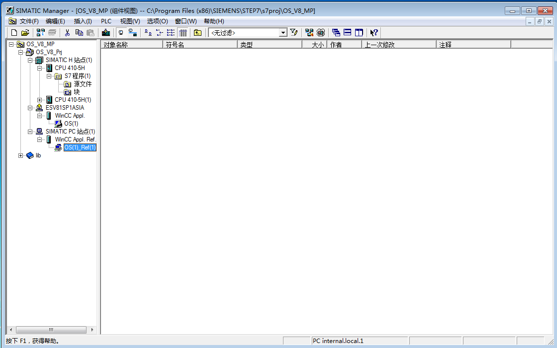This screenshot has height=348, width=557.
Task: Click the paste clipboard icon
Action: coord(91,33)
